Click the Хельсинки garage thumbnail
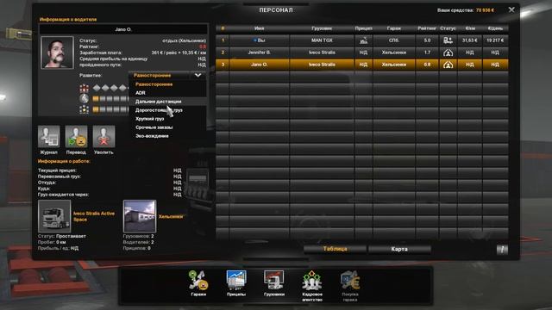This screenshot has height=310, width=552. point(140,216)
